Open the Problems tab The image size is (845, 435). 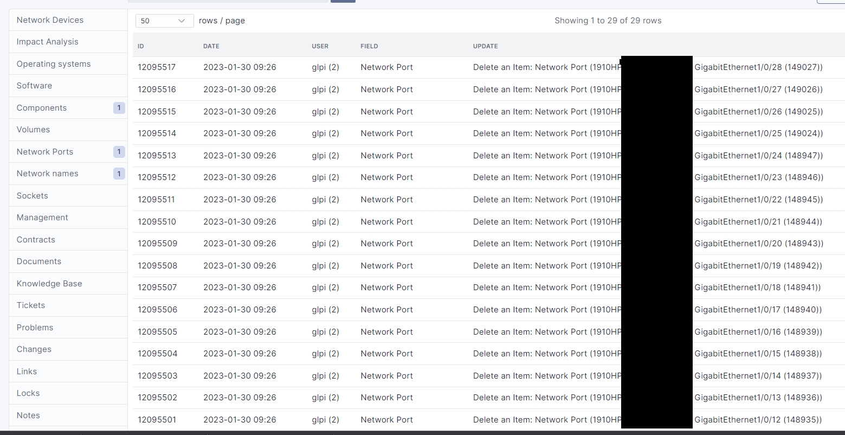pyautogui.click(x=35, y=327)
